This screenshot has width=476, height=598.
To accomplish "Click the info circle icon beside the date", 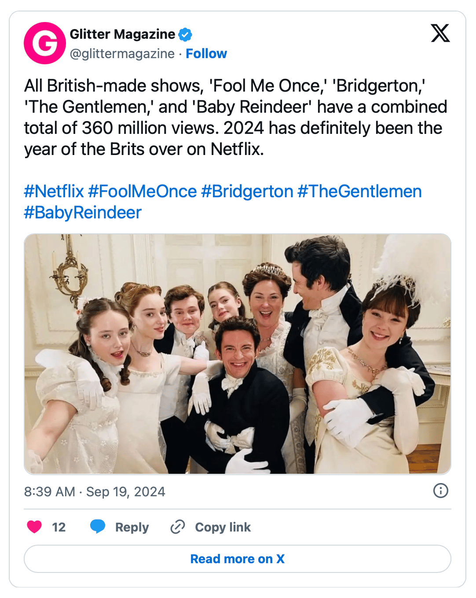I will [x=440, y=491].
